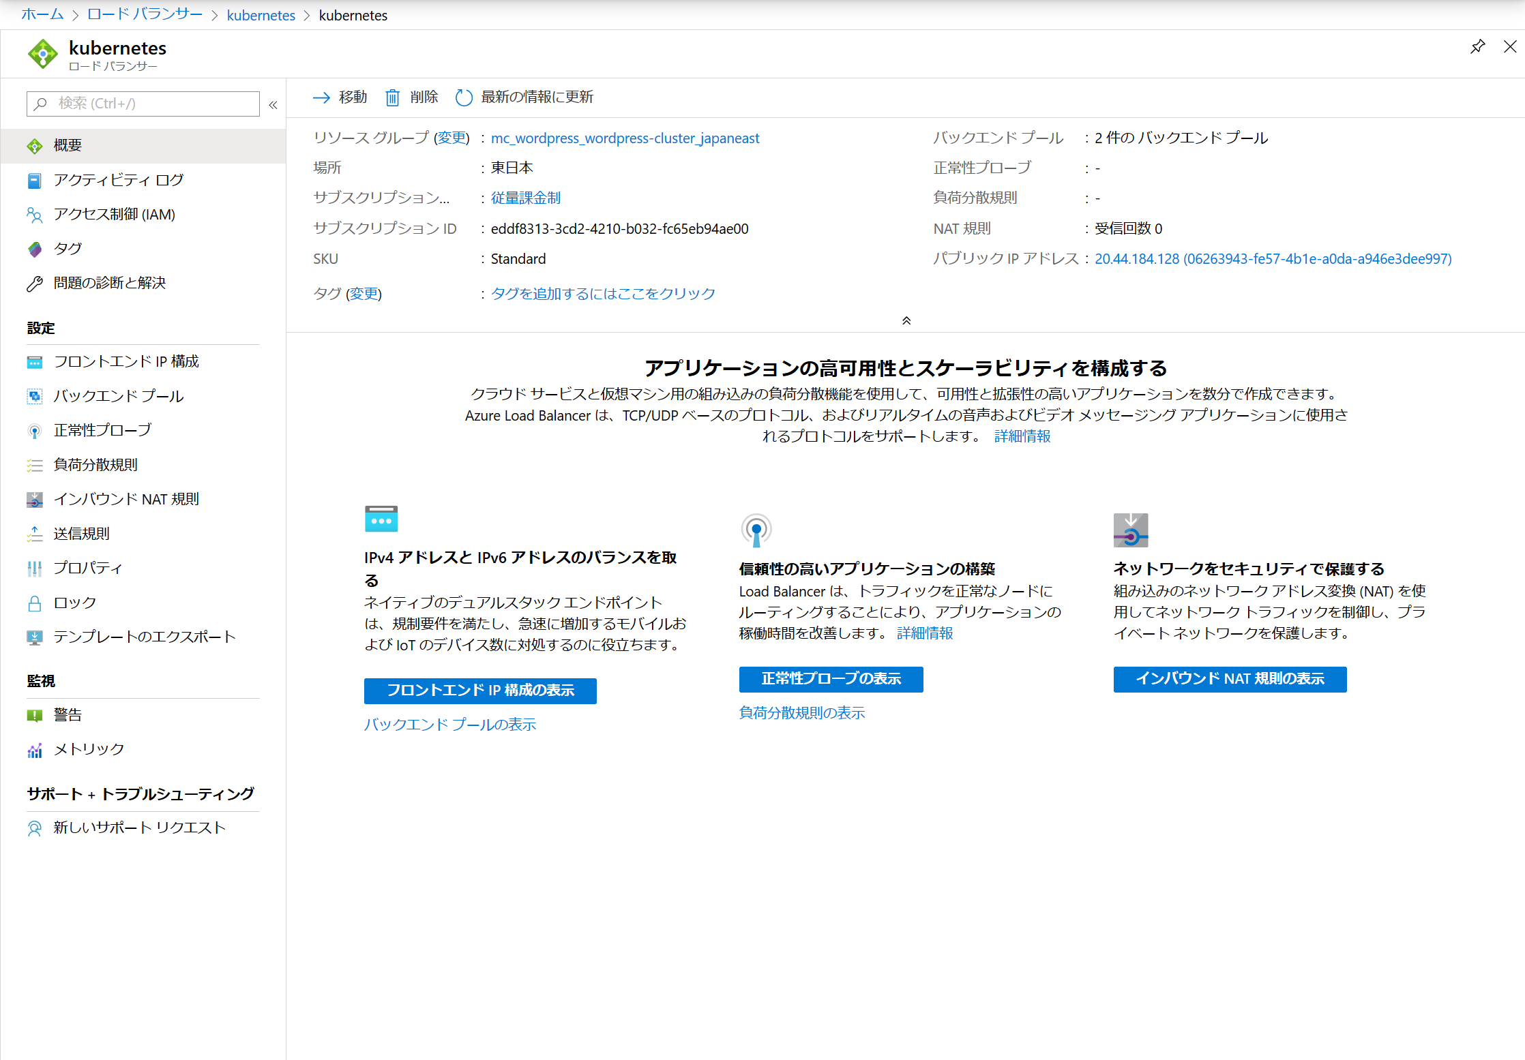Click タグを追加するにはここをクリック link
The height and width of the screenshot is (1060, 1525).
coord(603,294)
